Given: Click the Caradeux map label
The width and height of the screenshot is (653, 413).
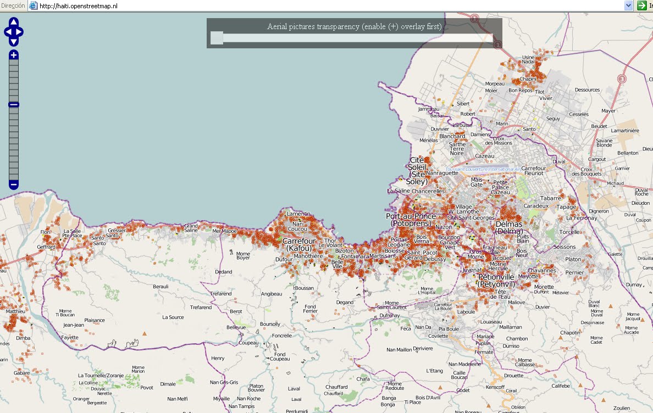Looking at the screenshot, I should coord(536,206).
